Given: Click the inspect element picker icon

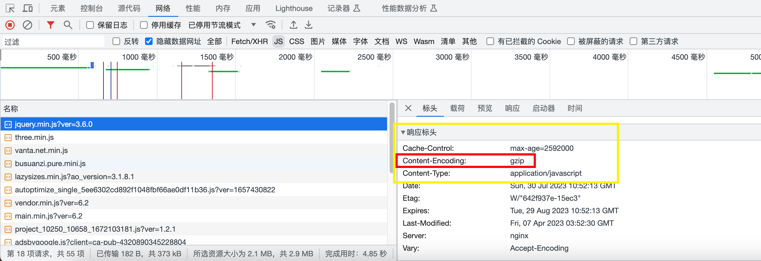Looking at the screenshot, I should (10, 8).
